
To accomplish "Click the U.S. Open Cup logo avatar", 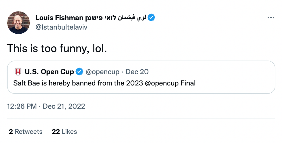I will pyautogui.click(x=18, y=72).
